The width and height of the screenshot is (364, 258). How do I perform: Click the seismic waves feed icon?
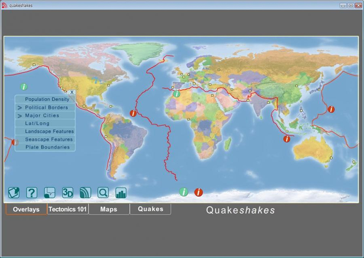pyautogui.click(x=85, y=192)
